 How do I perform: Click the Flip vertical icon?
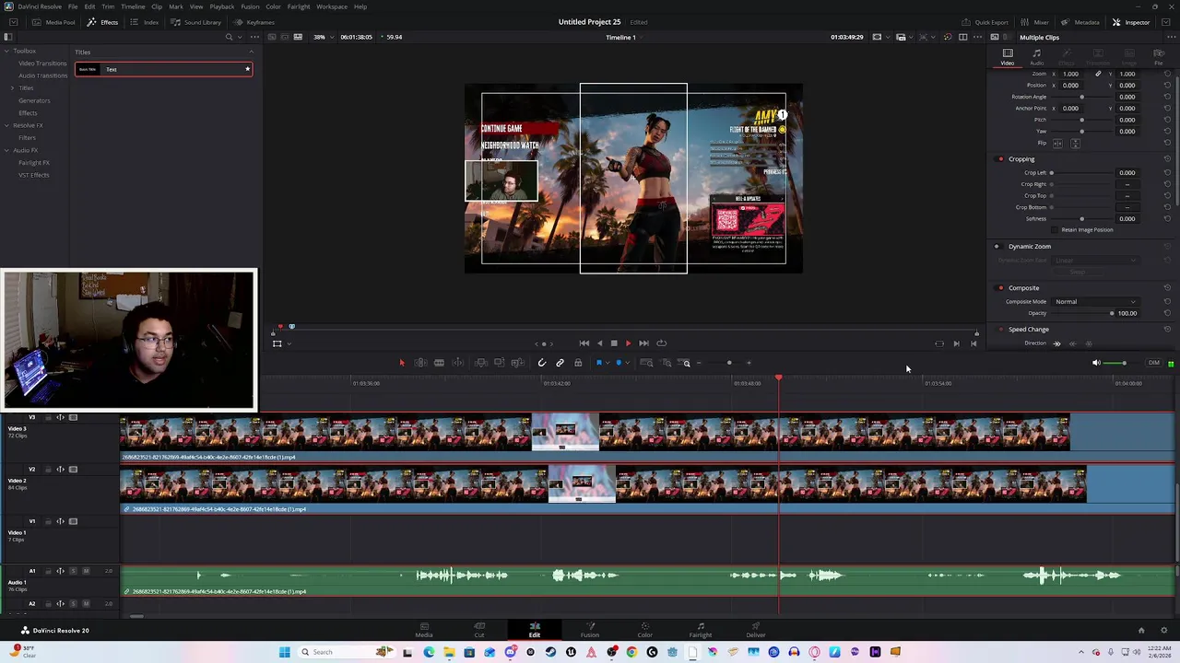click(x=1075, y=144)
